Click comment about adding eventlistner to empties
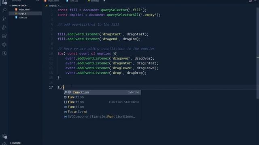Screen dimensions: 259x145 tap(106, 49)
